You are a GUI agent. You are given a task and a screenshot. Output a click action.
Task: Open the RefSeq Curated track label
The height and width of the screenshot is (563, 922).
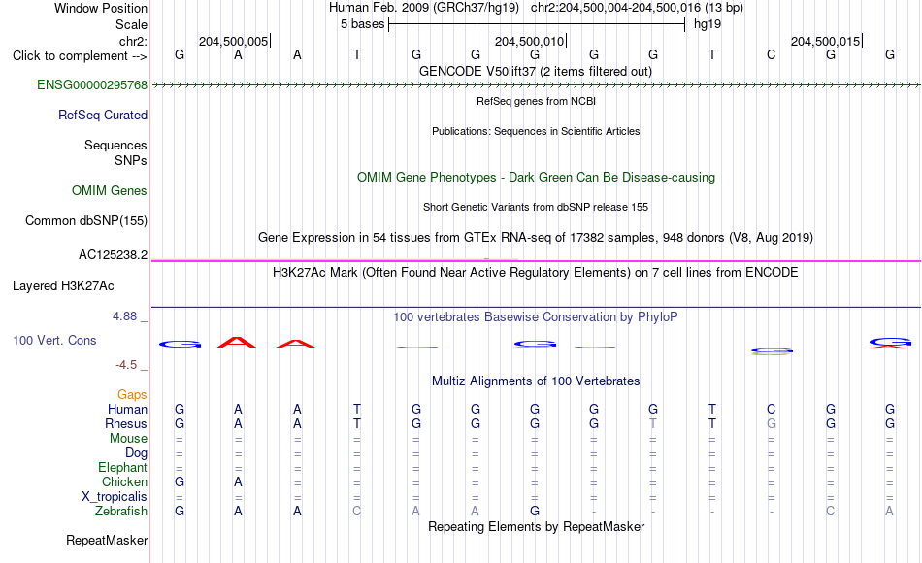point(102,115)
